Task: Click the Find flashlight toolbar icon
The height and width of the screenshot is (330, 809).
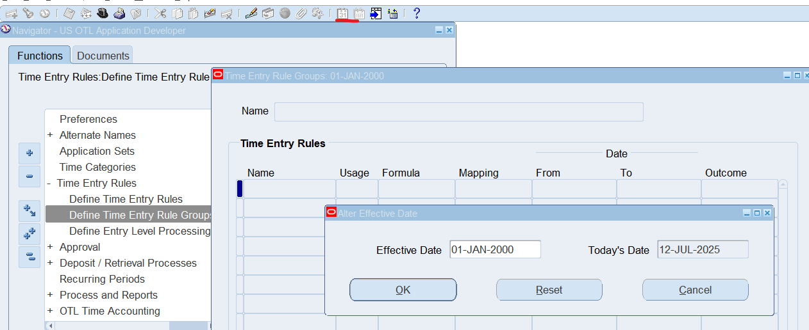Action: pyautogui.click(x=28, y=13)
